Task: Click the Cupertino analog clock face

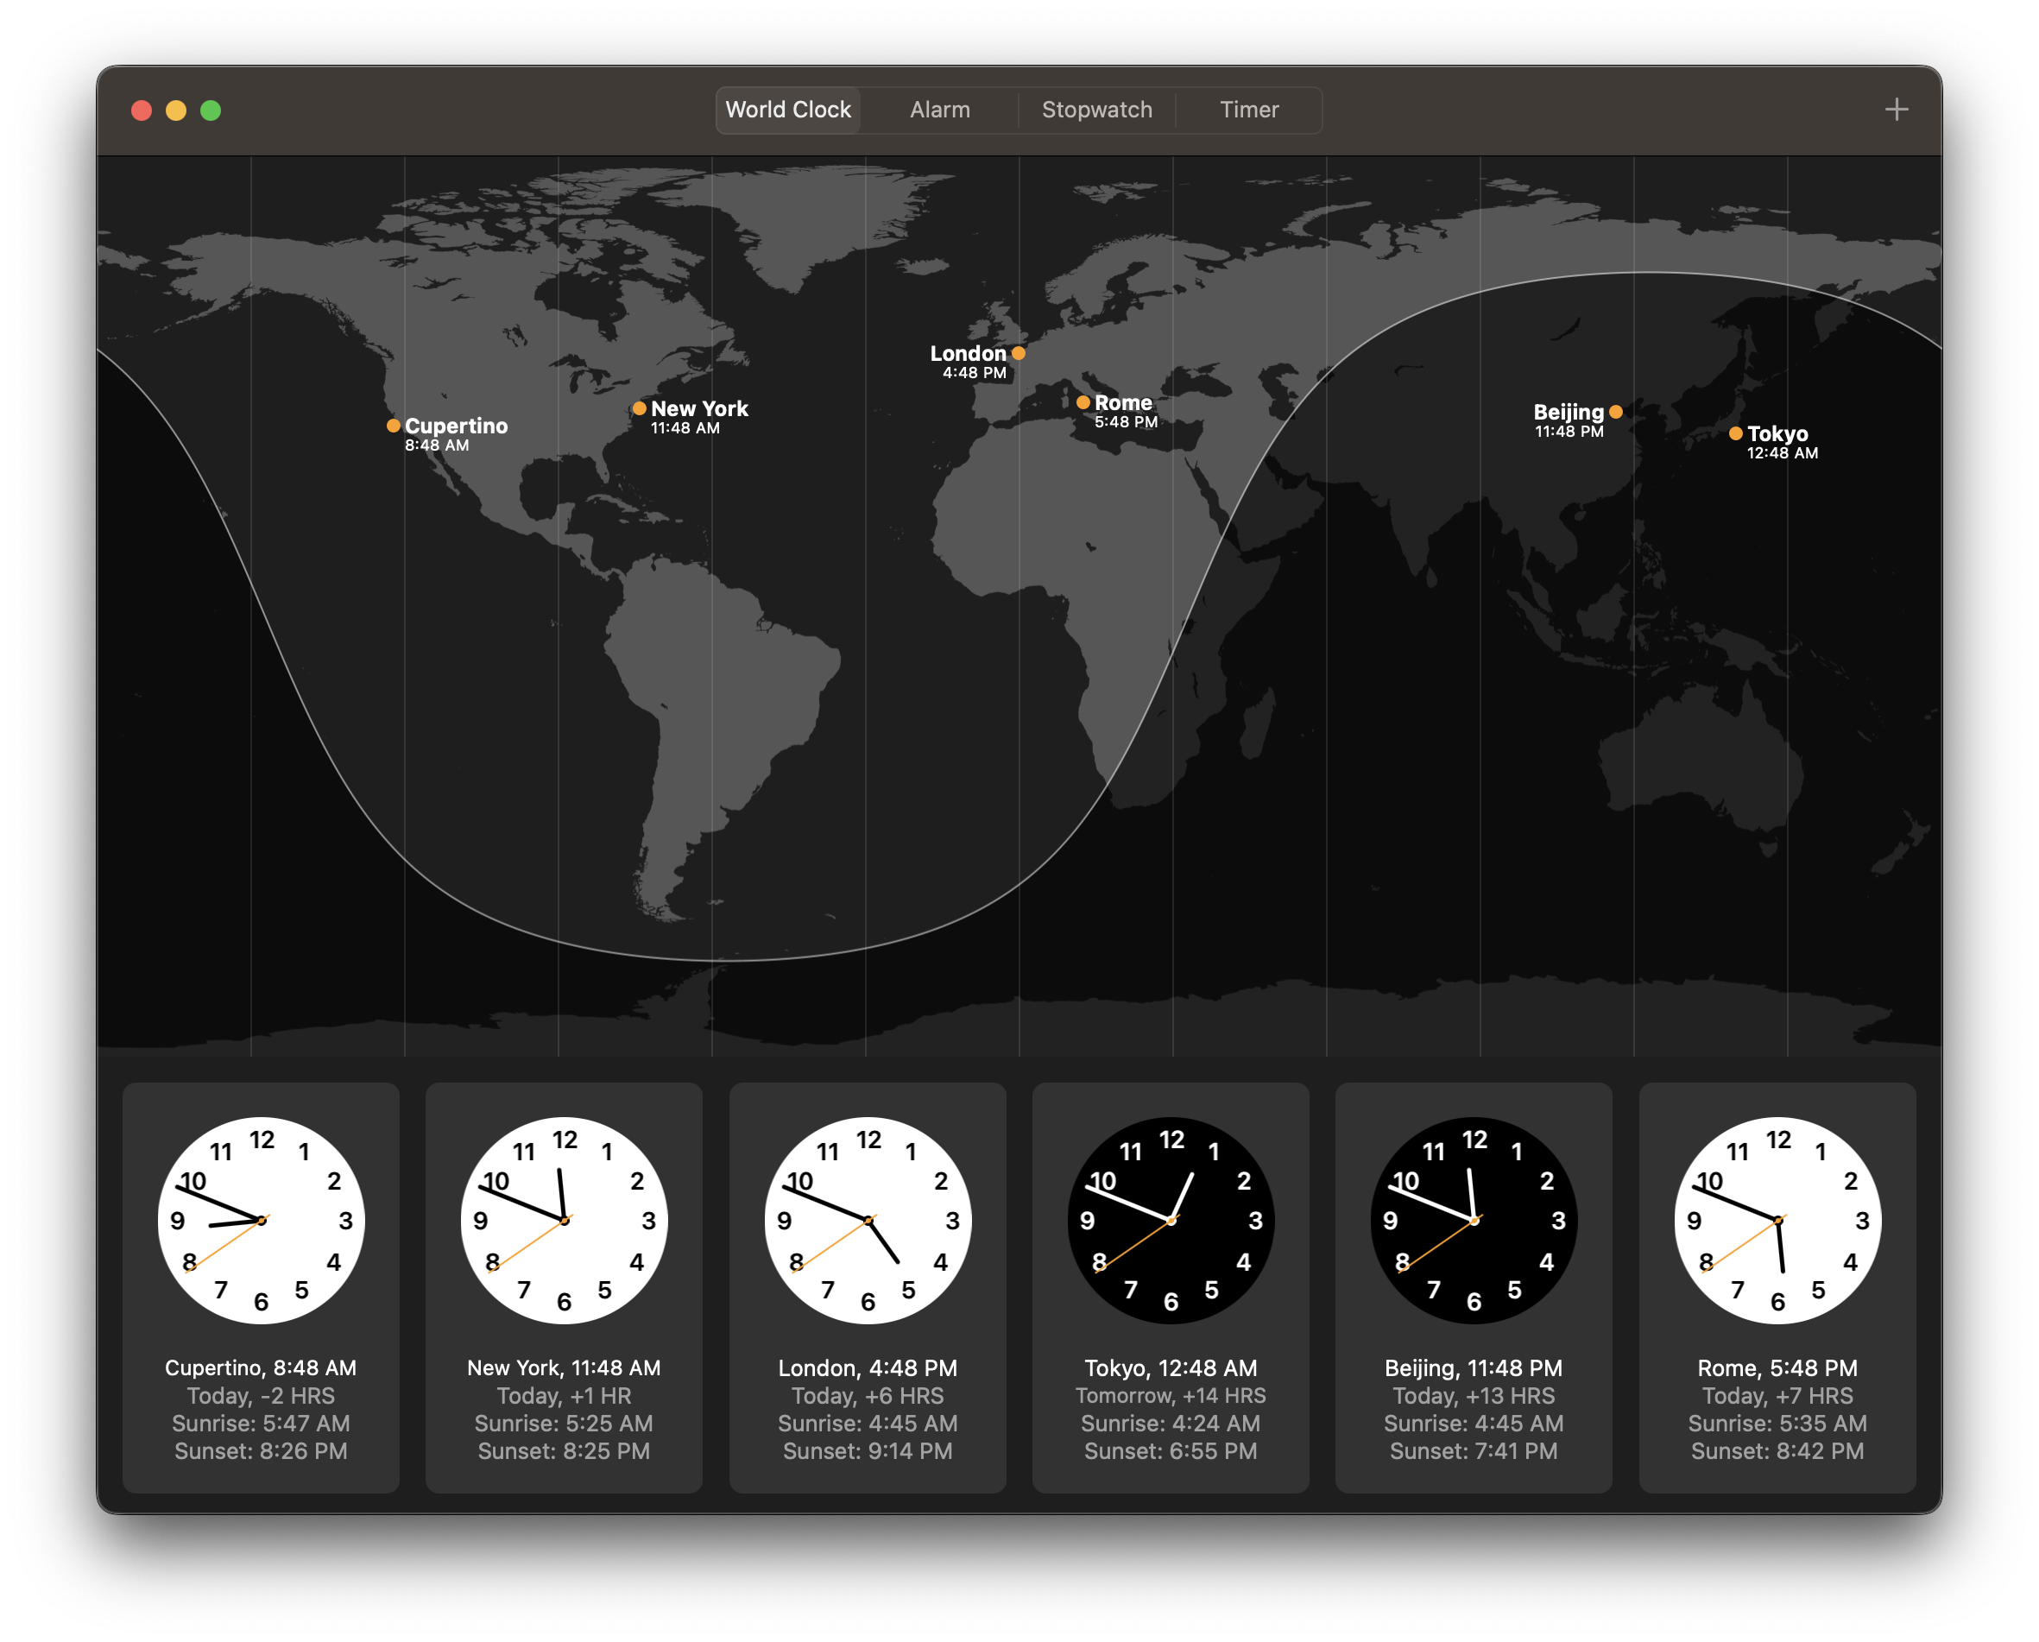Action: 260,1221
